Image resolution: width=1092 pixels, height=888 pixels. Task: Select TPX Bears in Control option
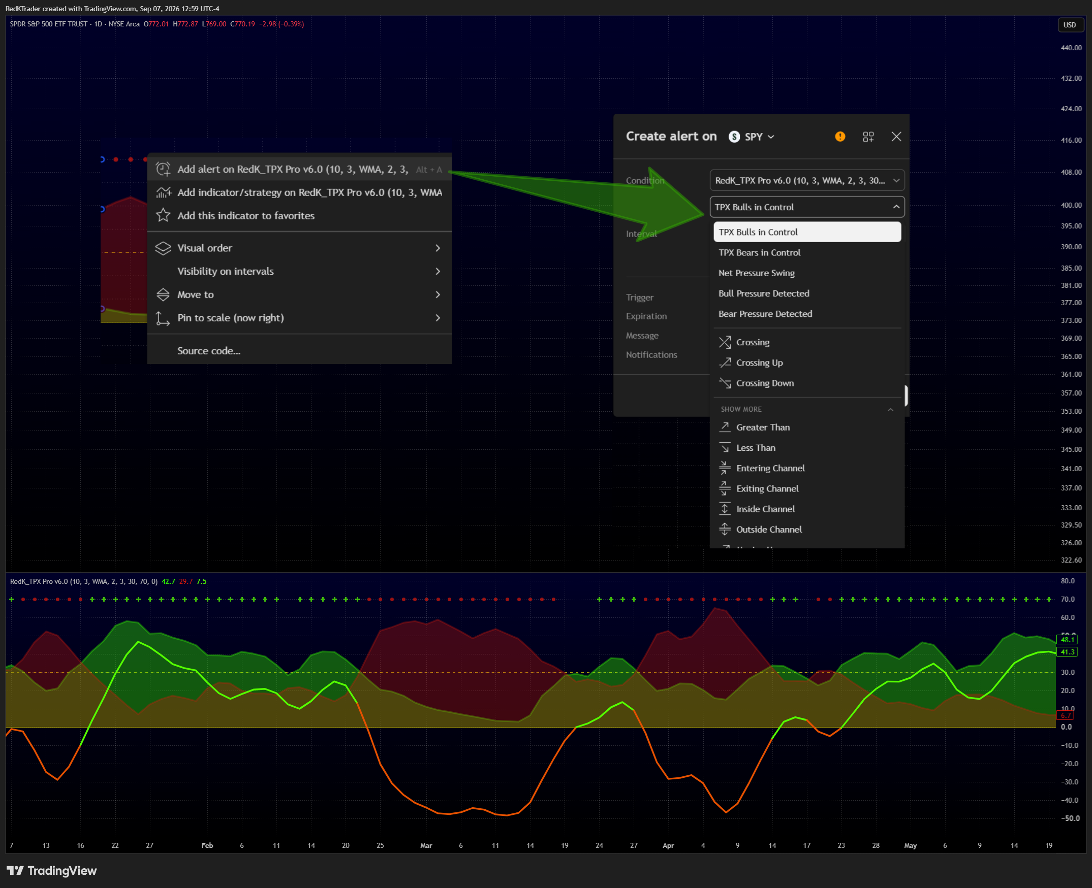(x=807, y=253)
